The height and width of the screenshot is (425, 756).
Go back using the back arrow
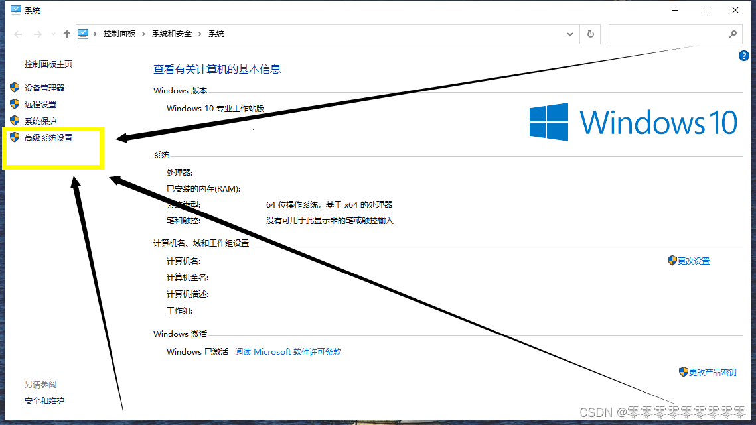[x=19, y=34]
